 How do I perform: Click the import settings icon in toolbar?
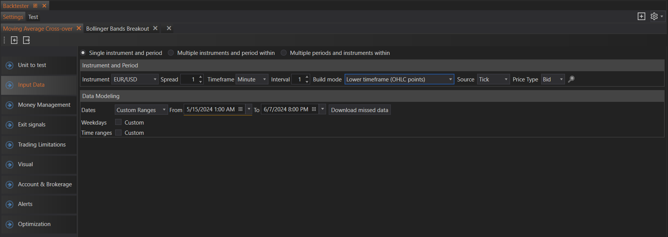14,40
